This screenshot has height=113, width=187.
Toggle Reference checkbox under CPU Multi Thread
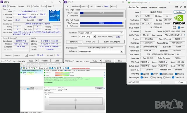(x=68, y=26)
